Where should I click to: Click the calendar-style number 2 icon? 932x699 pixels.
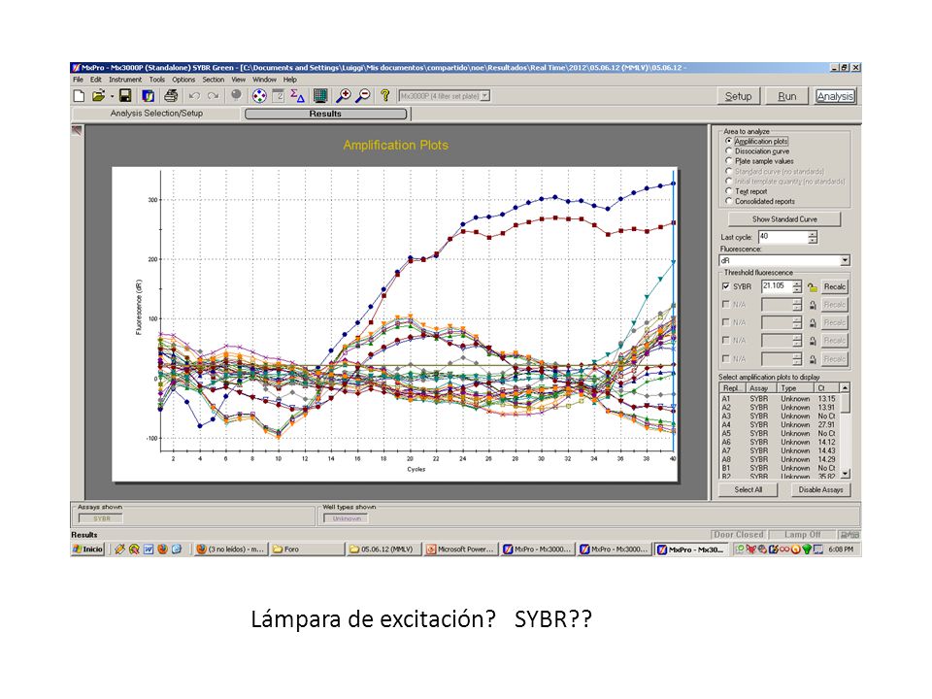pyautogui.click(x=279, y=96)
